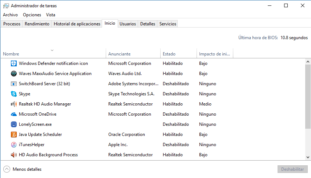Select the LonelyScreen.exe entry name
The width and height of the screenshot is (311, 178).
coord(35,124)
